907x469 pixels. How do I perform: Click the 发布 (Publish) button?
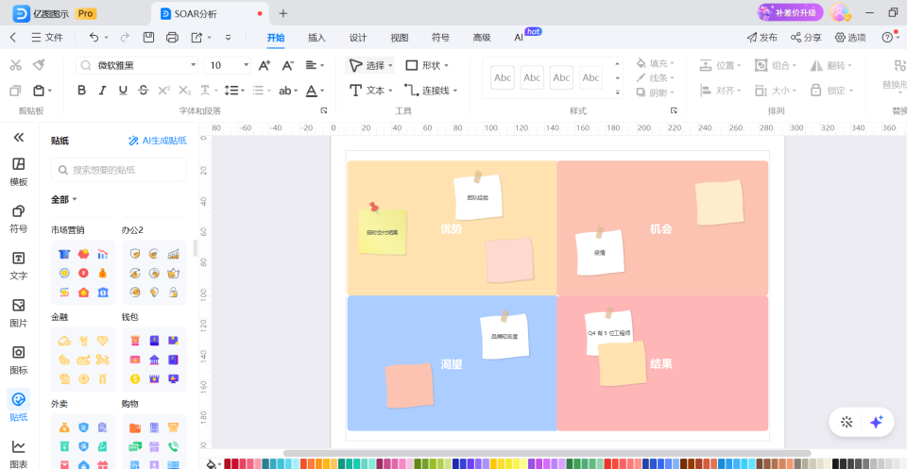[x=762, y=38]
